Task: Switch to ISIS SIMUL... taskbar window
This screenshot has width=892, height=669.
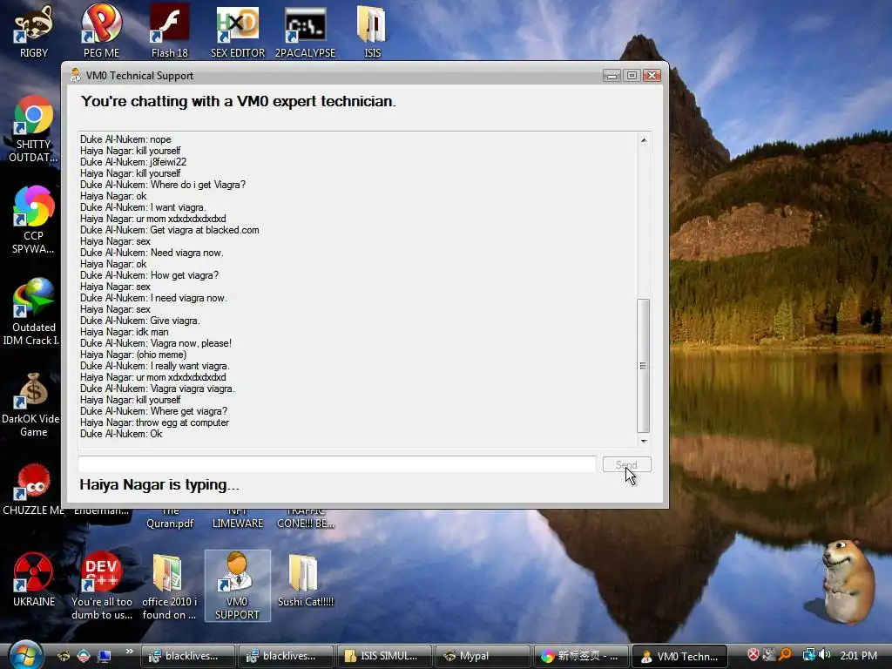Action: click(384, 656)
